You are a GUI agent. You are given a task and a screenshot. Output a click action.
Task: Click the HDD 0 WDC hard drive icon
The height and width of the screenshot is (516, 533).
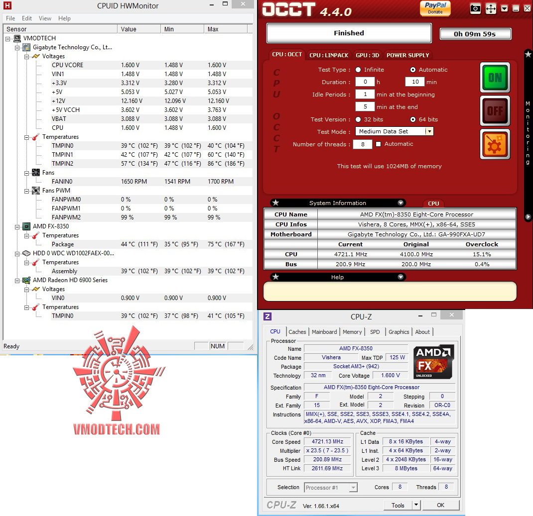click(x=26, y=253)
